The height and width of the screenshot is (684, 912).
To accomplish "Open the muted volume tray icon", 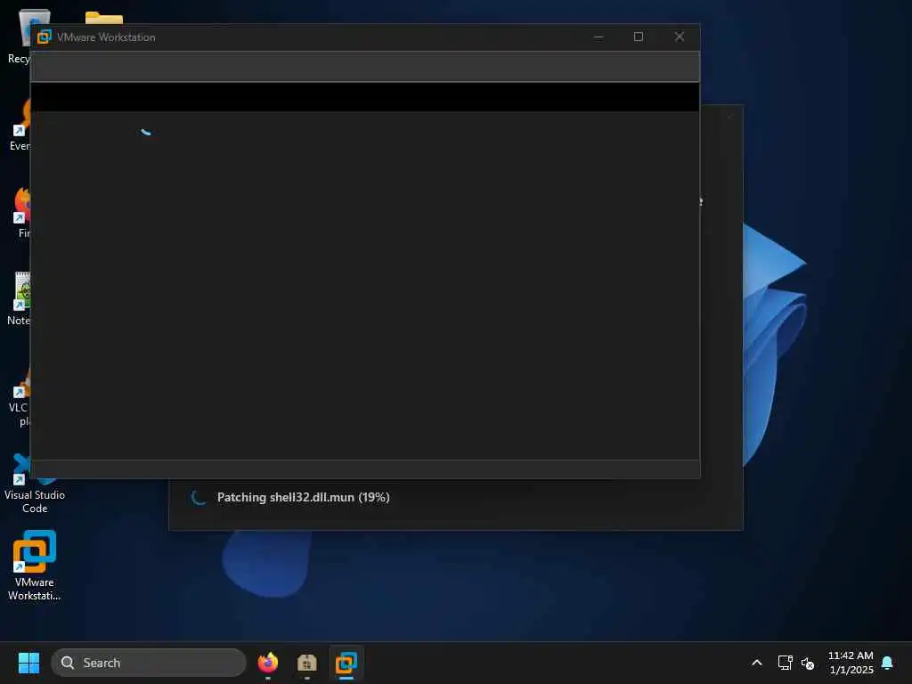I will click(x=807, y=663).
